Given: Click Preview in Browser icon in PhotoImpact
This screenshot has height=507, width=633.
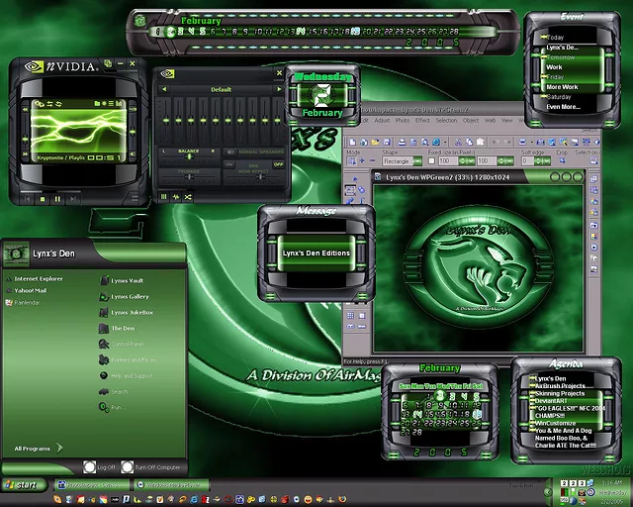Looking at the screenshot, I should coord(436,142).
